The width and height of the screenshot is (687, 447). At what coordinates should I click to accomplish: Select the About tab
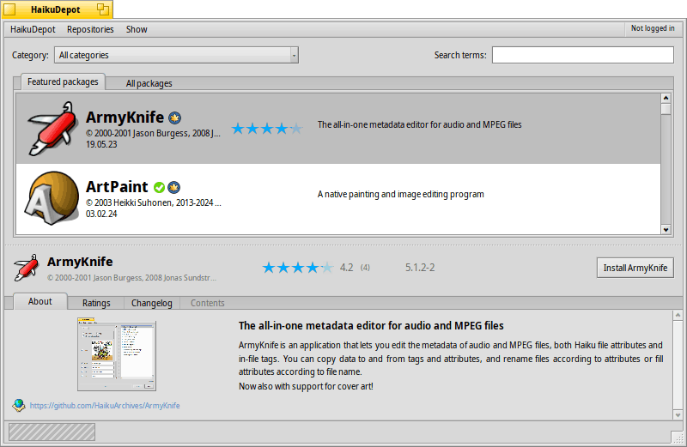tap(40, 301)
